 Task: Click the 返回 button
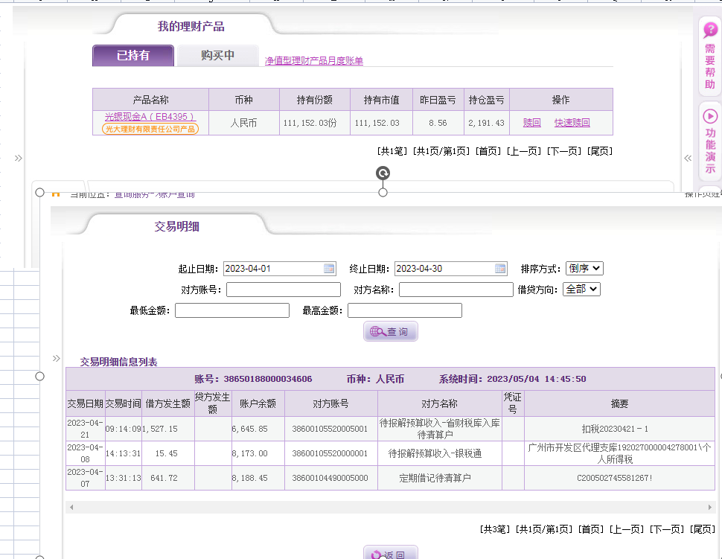click(391, 552)
